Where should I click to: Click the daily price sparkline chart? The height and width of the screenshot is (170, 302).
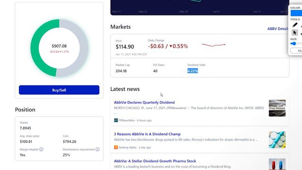[213, 45]
